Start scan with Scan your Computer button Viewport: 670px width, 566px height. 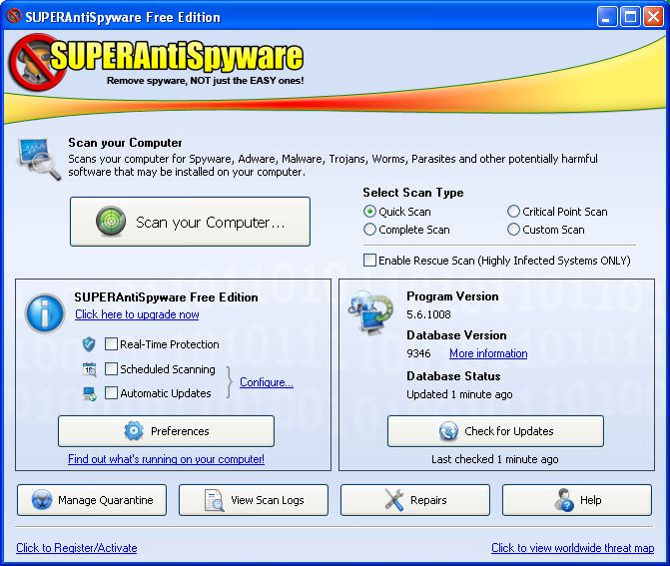pyautogui.click(x=190, y=223)
